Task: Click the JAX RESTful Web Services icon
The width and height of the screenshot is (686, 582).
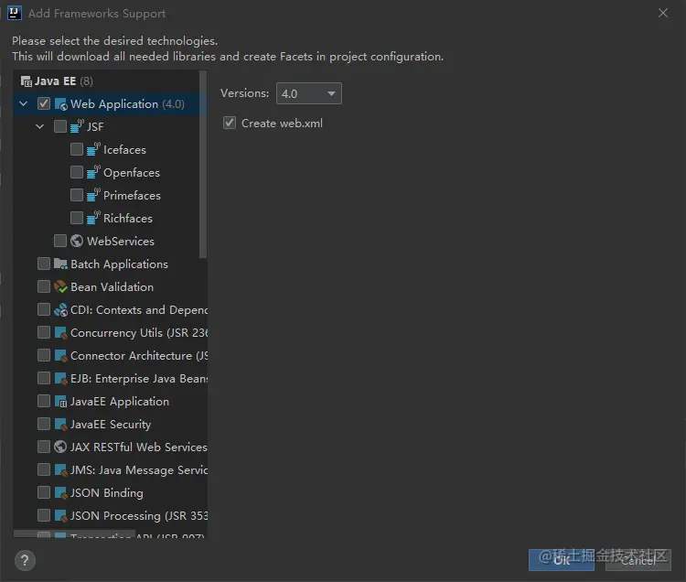Action: [x=60, y=447]
